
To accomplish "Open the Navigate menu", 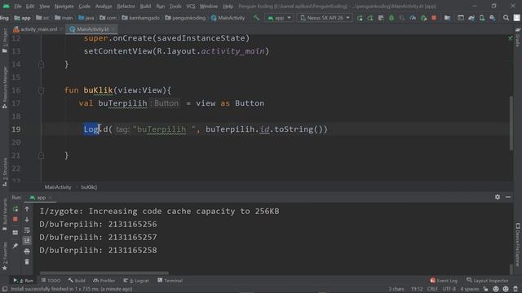I will point(64,7).
